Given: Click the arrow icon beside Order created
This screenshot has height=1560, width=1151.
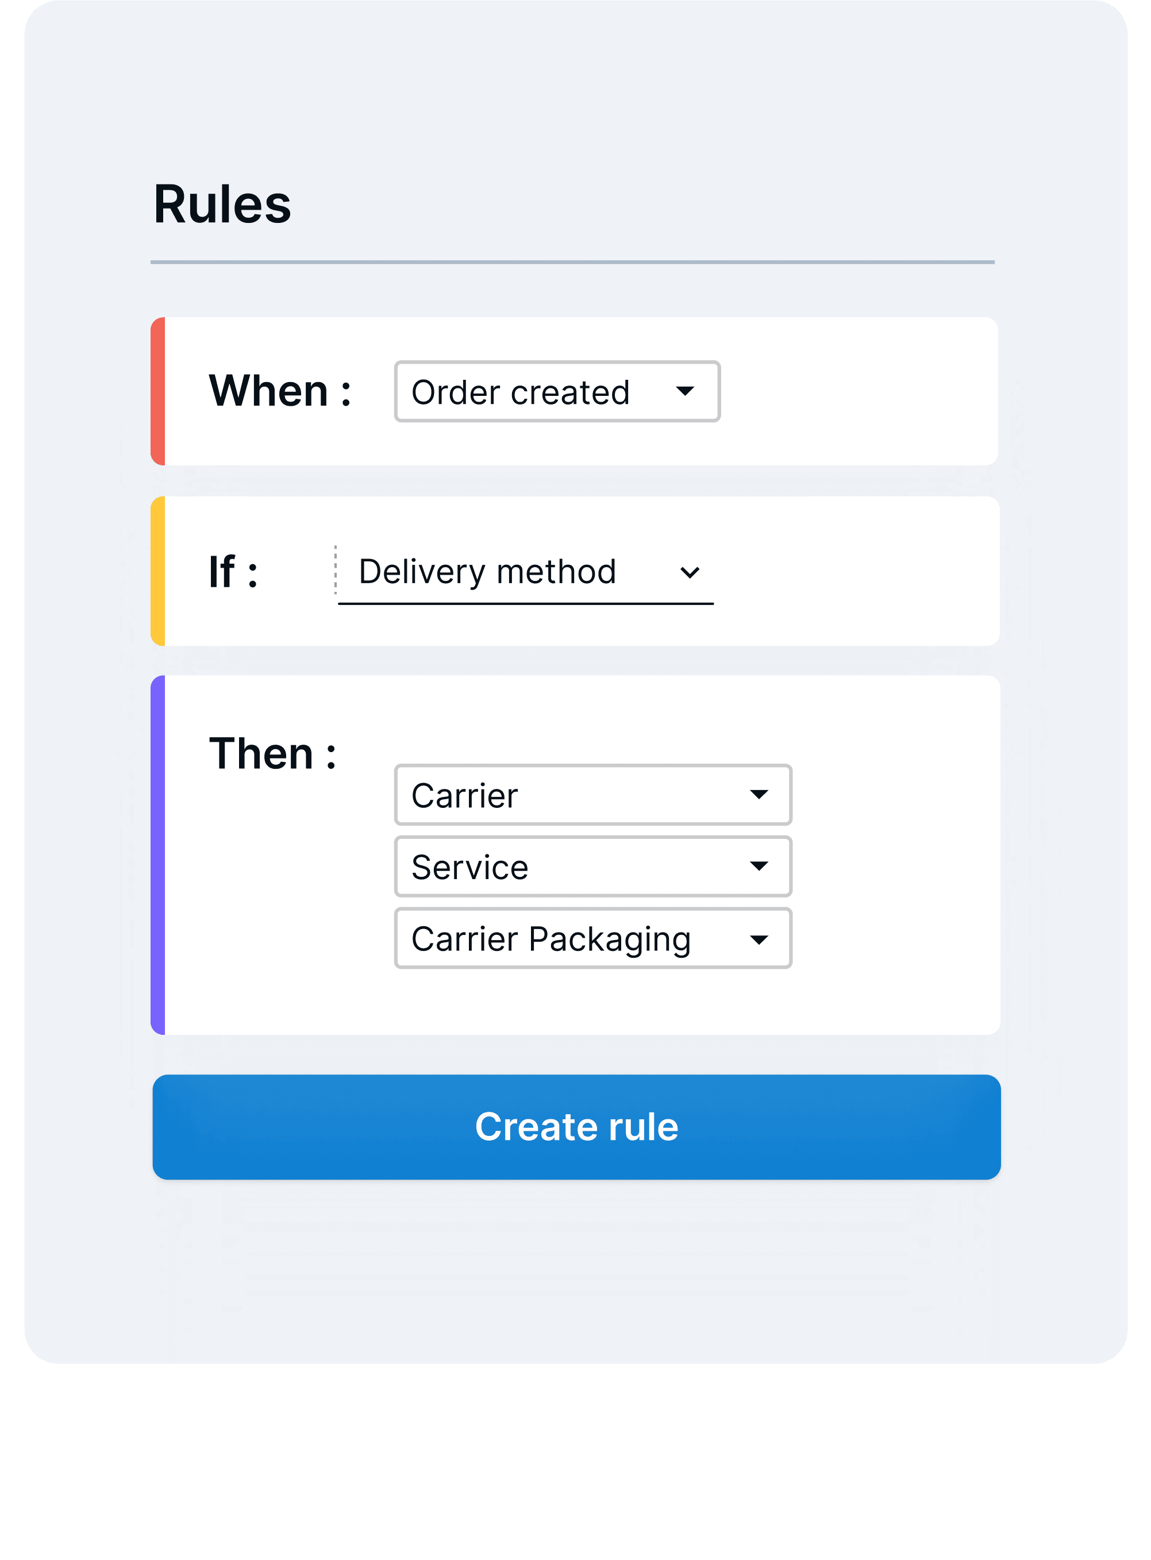Looking at the screenshot, I should [x=685, y=391].
